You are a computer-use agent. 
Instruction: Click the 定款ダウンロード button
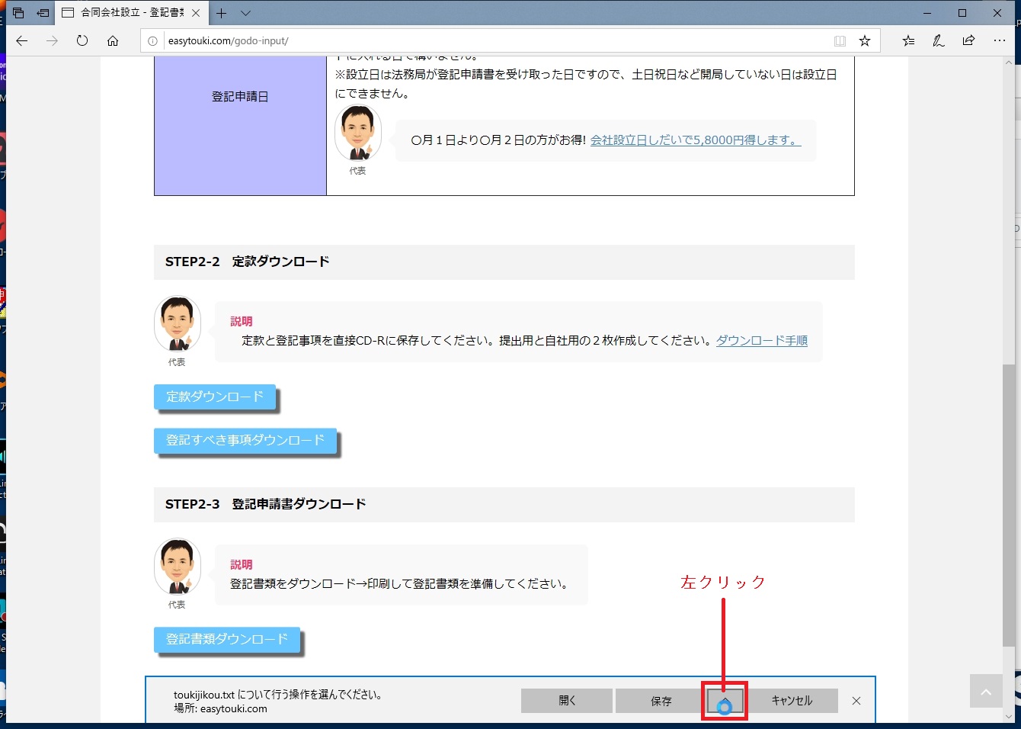pos(215,397)
